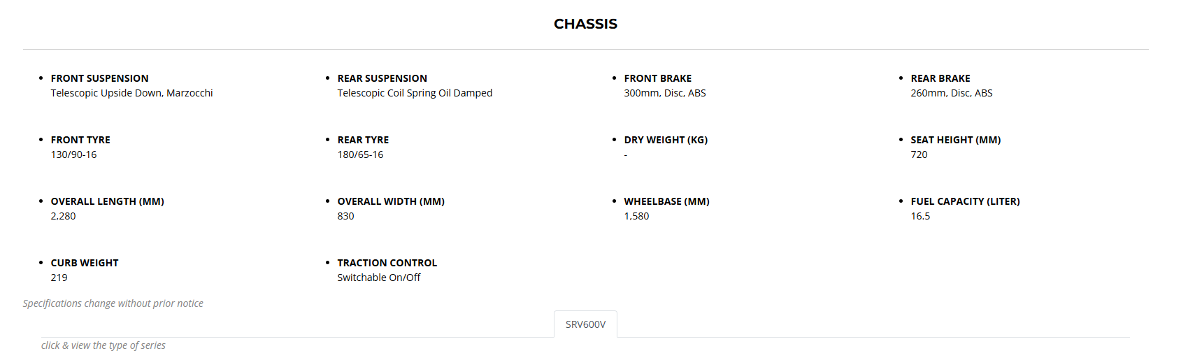Click the CURB WEIGHT label
The width and height of the screenshot is (1188, 360).
point(85,263)
